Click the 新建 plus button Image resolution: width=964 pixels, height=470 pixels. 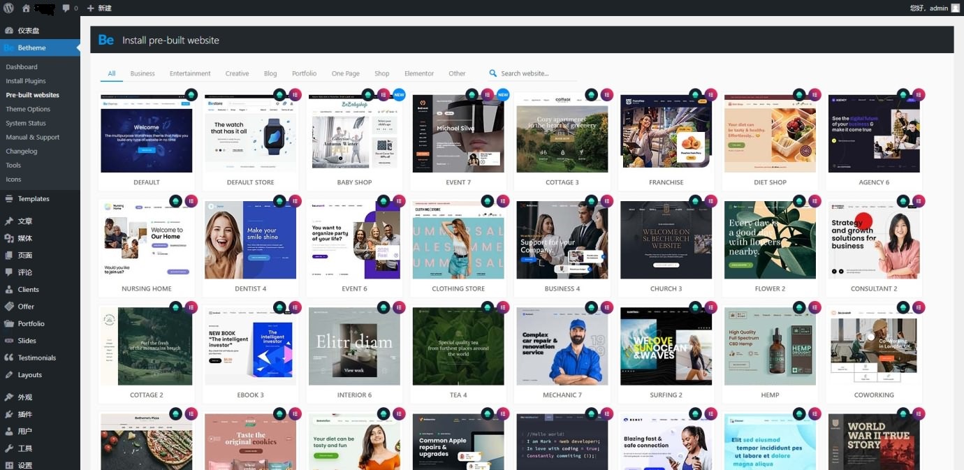coord(98,8)
